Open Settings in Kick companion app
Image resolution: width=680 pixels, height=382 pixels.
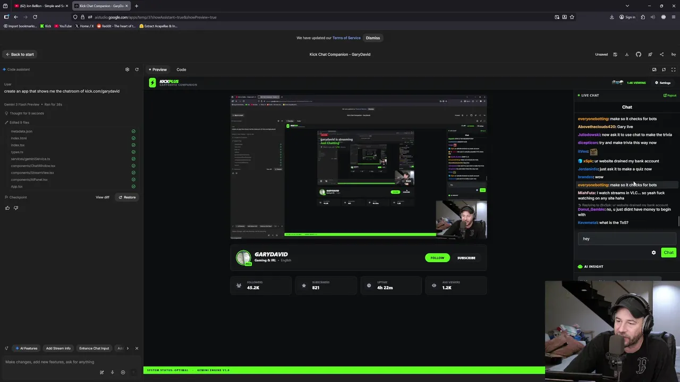tap(662, 83)
